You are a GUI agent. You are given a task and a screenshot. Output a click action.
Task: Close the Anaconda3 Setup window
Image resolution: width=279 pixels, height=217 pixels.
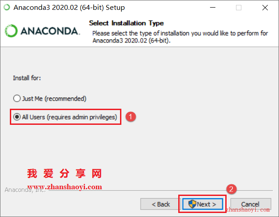(265, 8)
